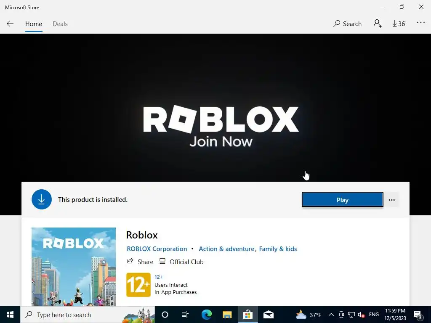This screenshot has width=431, height=323.
Task: Open the Official Club link
Action: (x=181, y=262)
